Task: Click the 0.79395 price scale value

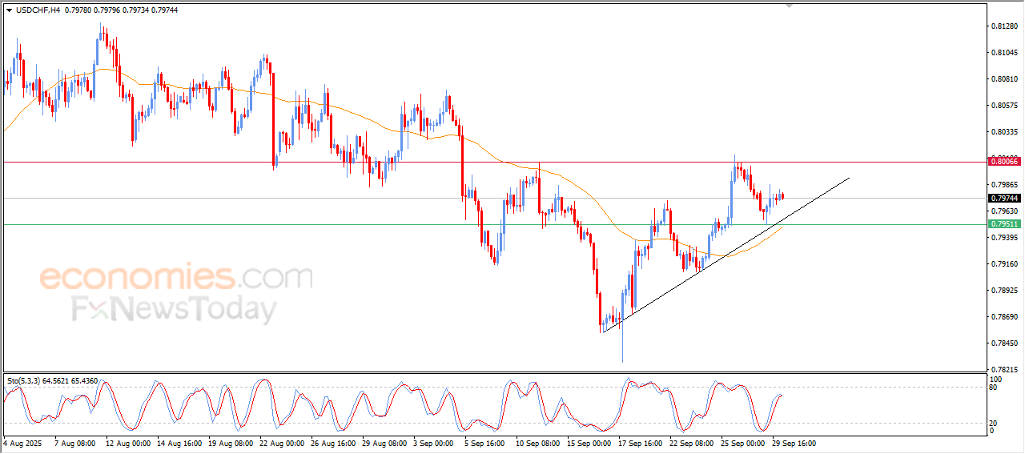Action: click(x=1004, y=238)
